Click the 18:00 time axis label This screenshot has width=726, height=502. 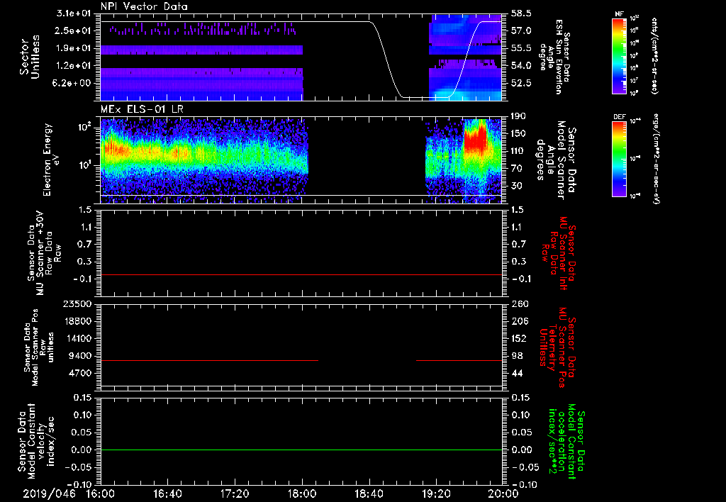tap(302, 493)
